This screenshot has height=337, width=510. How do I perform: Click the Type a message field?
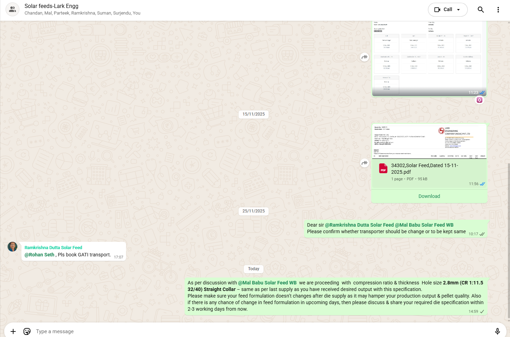pos(242,331)
